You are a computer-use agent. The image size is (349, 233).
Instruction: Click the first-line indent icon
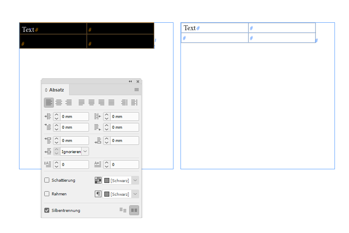point(48,127)
